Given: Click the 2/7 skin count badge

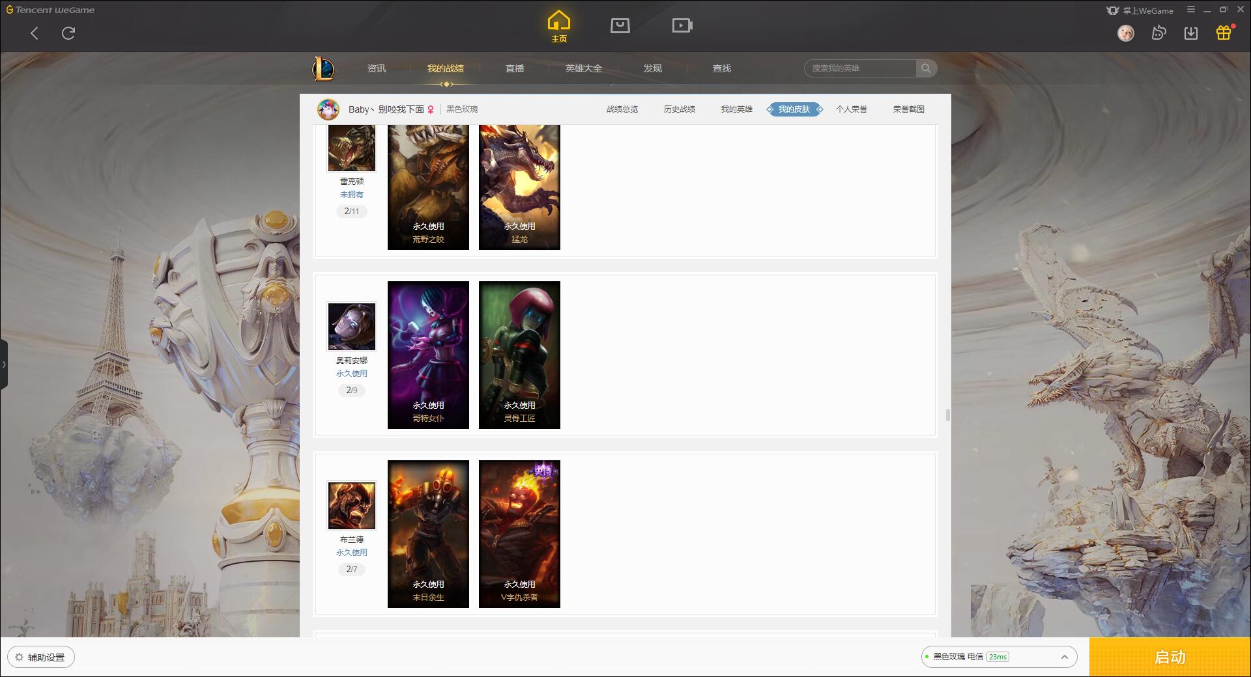Looking at the screenshot, I should click(352, 570).
